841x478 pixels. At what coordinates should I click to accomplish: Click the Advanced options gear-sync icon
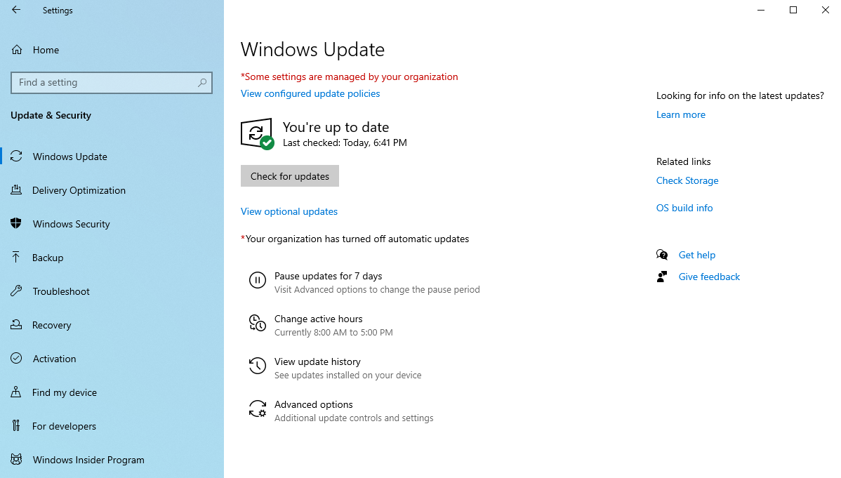tap(258, 409)
